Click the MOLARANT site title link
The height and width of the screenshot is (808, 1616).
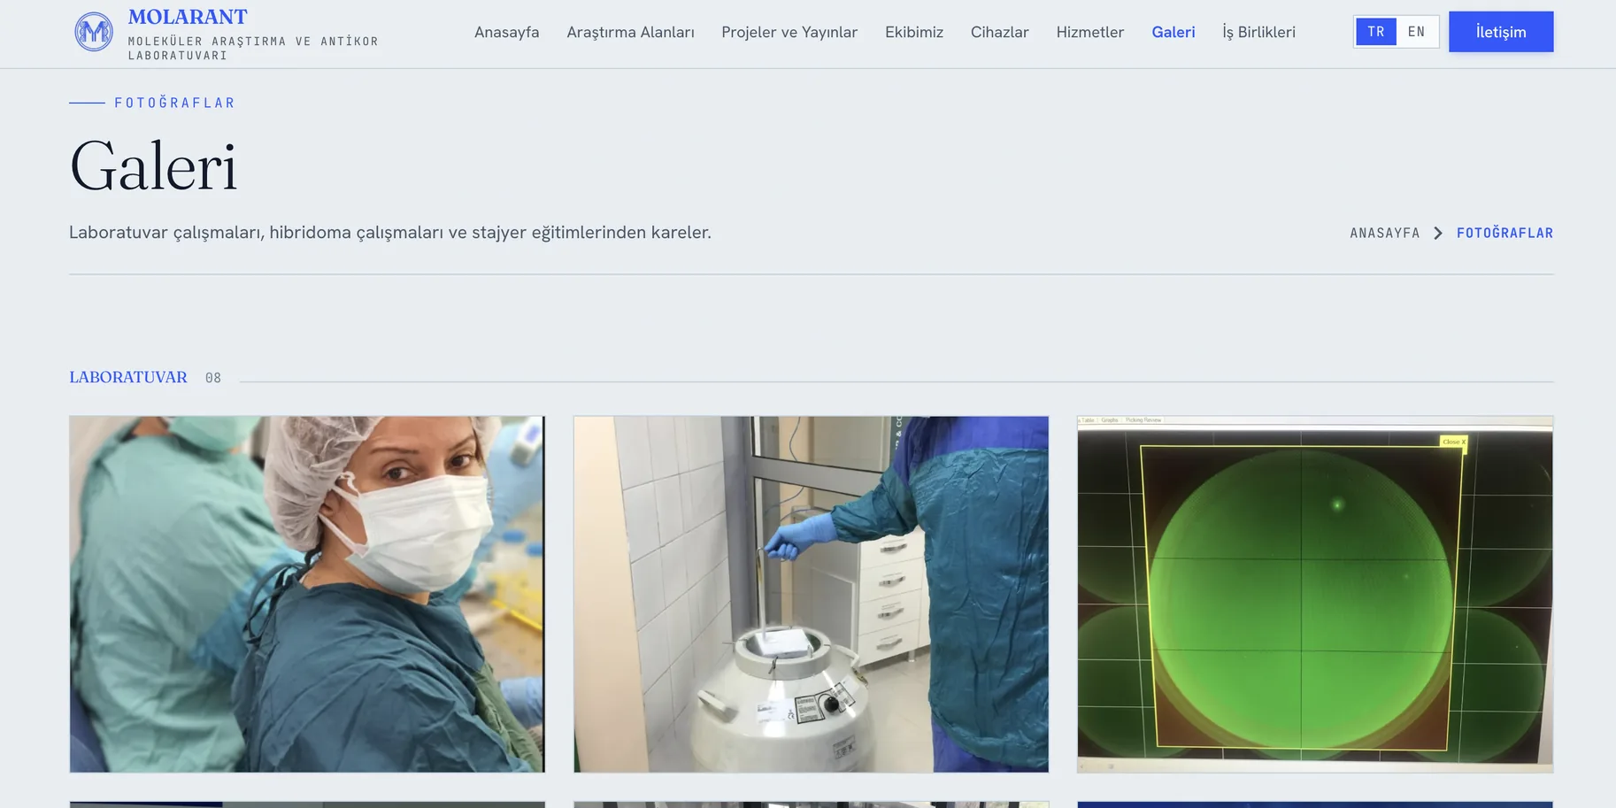coord(188,17)
